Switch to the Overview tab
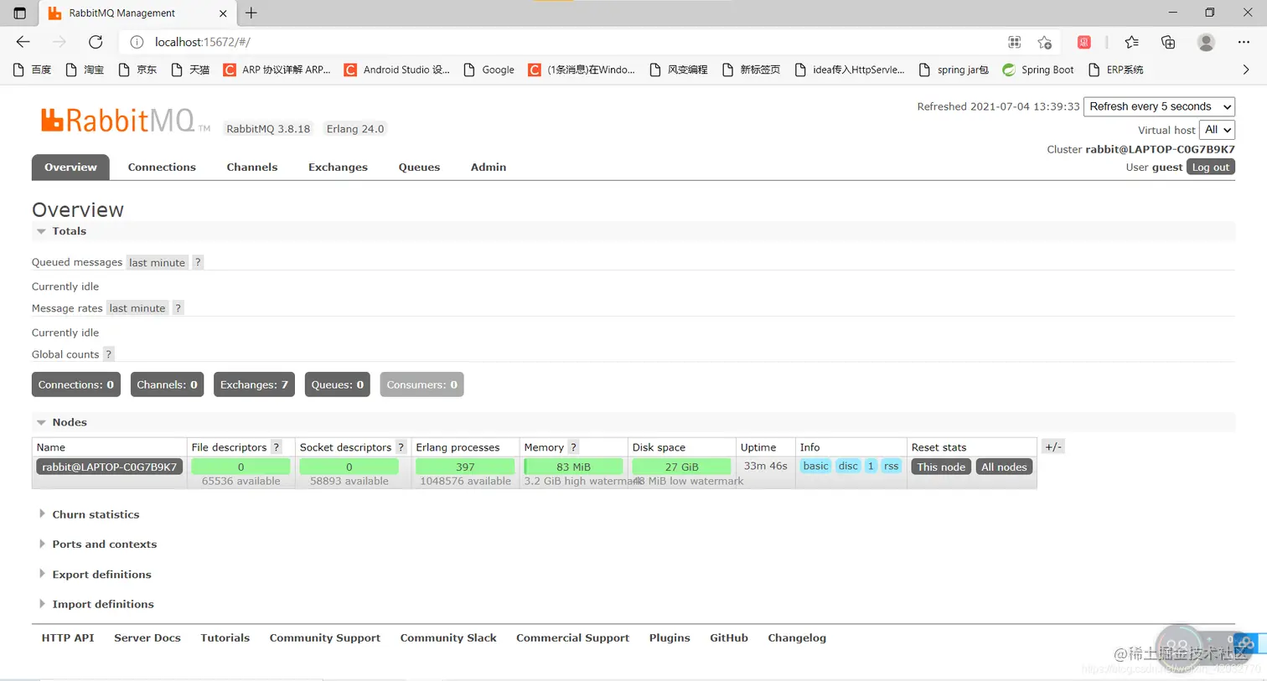1267x681 pixels. coord(70,167)
